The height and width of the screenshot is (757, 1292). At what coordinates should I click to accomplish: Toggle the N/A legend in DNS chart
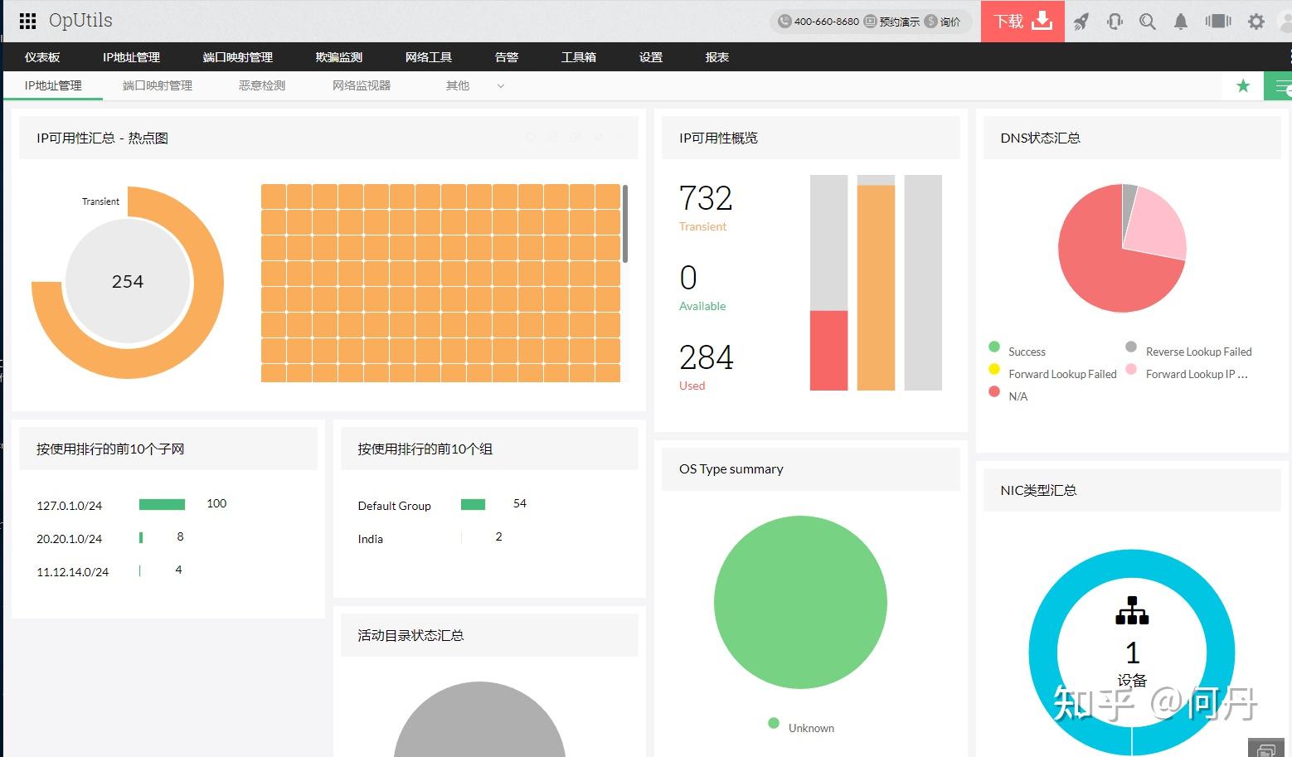pyautogui.click(x=1008, y=395)
